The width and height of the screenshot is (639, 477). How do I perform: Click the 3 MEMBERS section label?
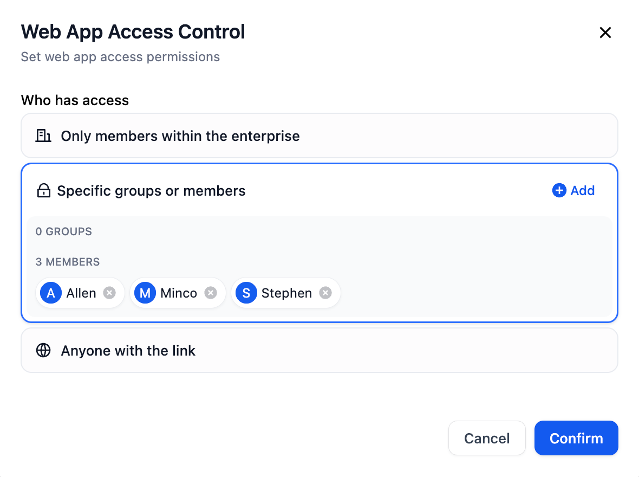click(x=68, y=262)
